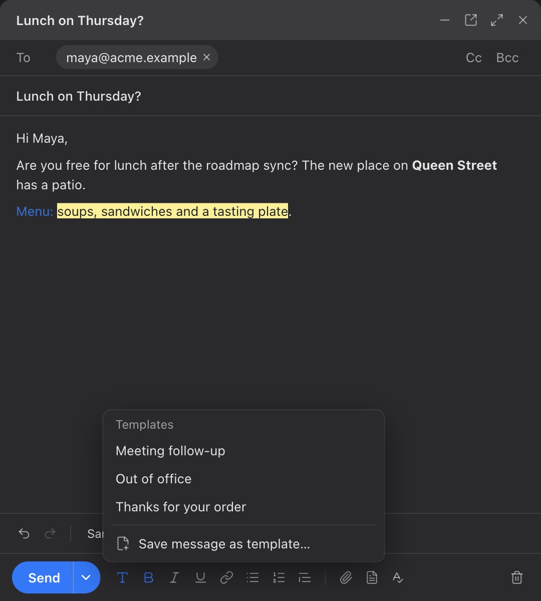Viewport: 541px width, 601px height.
Task: Redo the last edit
Action: coord(50,533)
